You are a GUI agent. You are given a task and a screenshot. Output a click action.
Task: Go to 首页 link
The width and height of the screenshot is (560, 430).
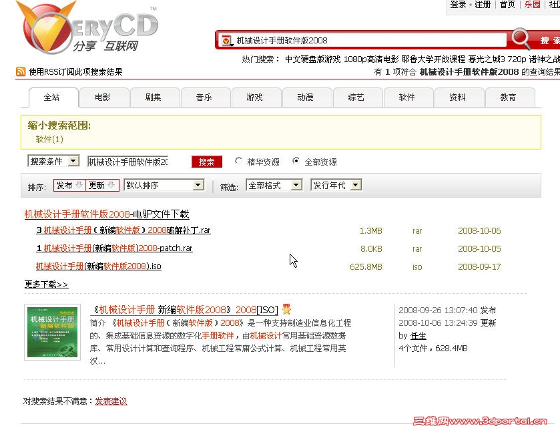coord(507,5)
